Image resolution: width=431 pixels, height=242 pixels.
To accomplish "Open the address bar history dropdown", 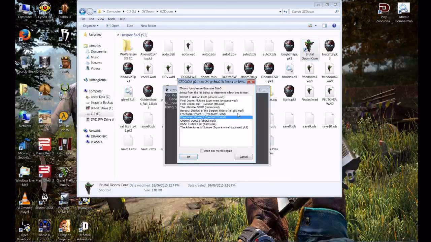I will pos(280,11).
